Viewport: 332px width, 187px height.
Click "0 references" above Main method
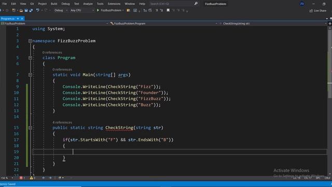pos(62,69)
